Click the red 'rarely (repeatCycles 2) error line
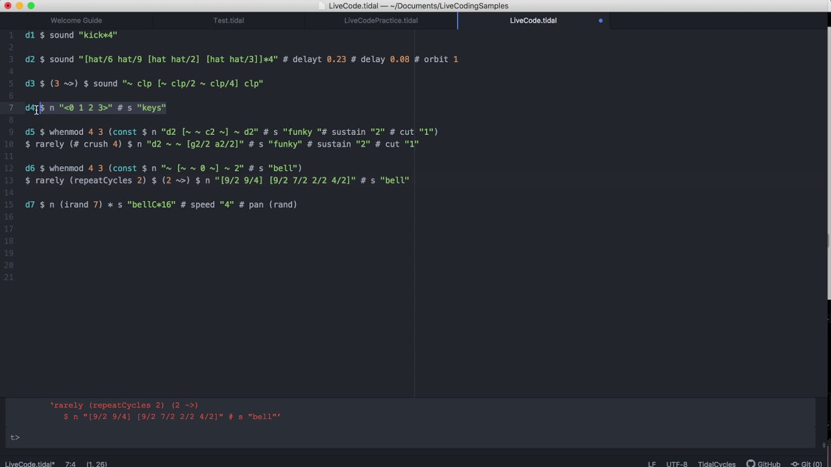Viewport: 831px width, 467px height. point(124,405)
